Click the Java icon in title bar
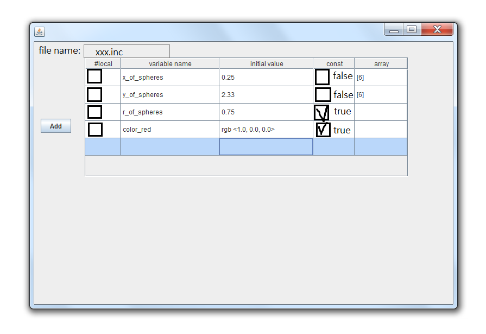Image resolution: width=486 pixels, height=334 pixels. coord(40,31)
